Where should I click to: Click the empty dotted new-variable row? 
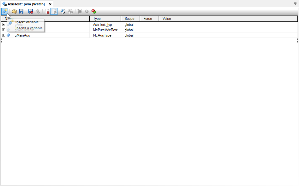pos(149,41)
